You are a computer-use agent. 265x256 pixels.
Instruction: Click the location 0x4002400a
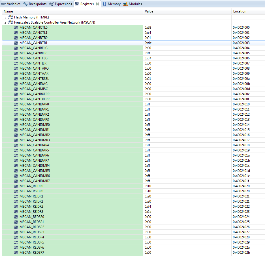pos(241,79)
